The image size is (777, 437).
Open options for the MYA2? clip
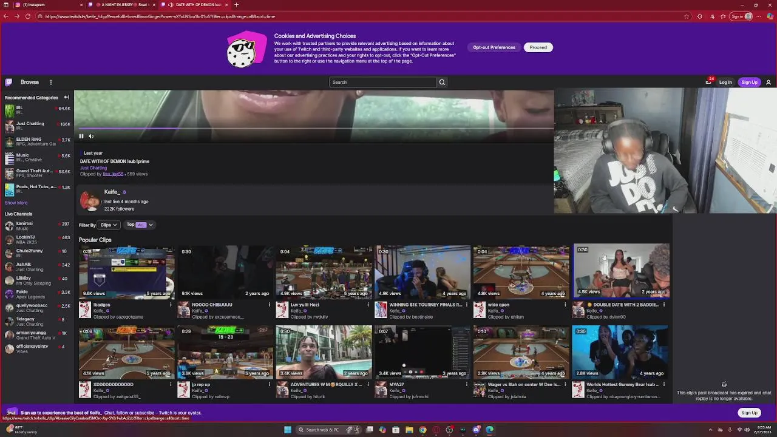[467, 384]
